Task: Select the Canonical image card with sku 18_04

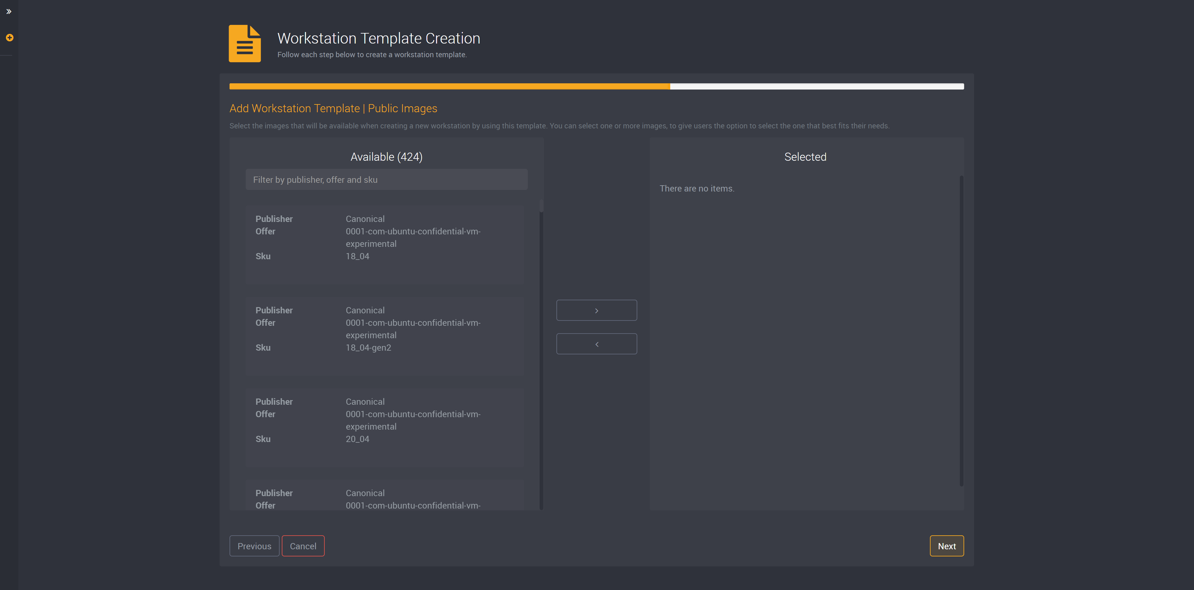Action: [385, 245]
